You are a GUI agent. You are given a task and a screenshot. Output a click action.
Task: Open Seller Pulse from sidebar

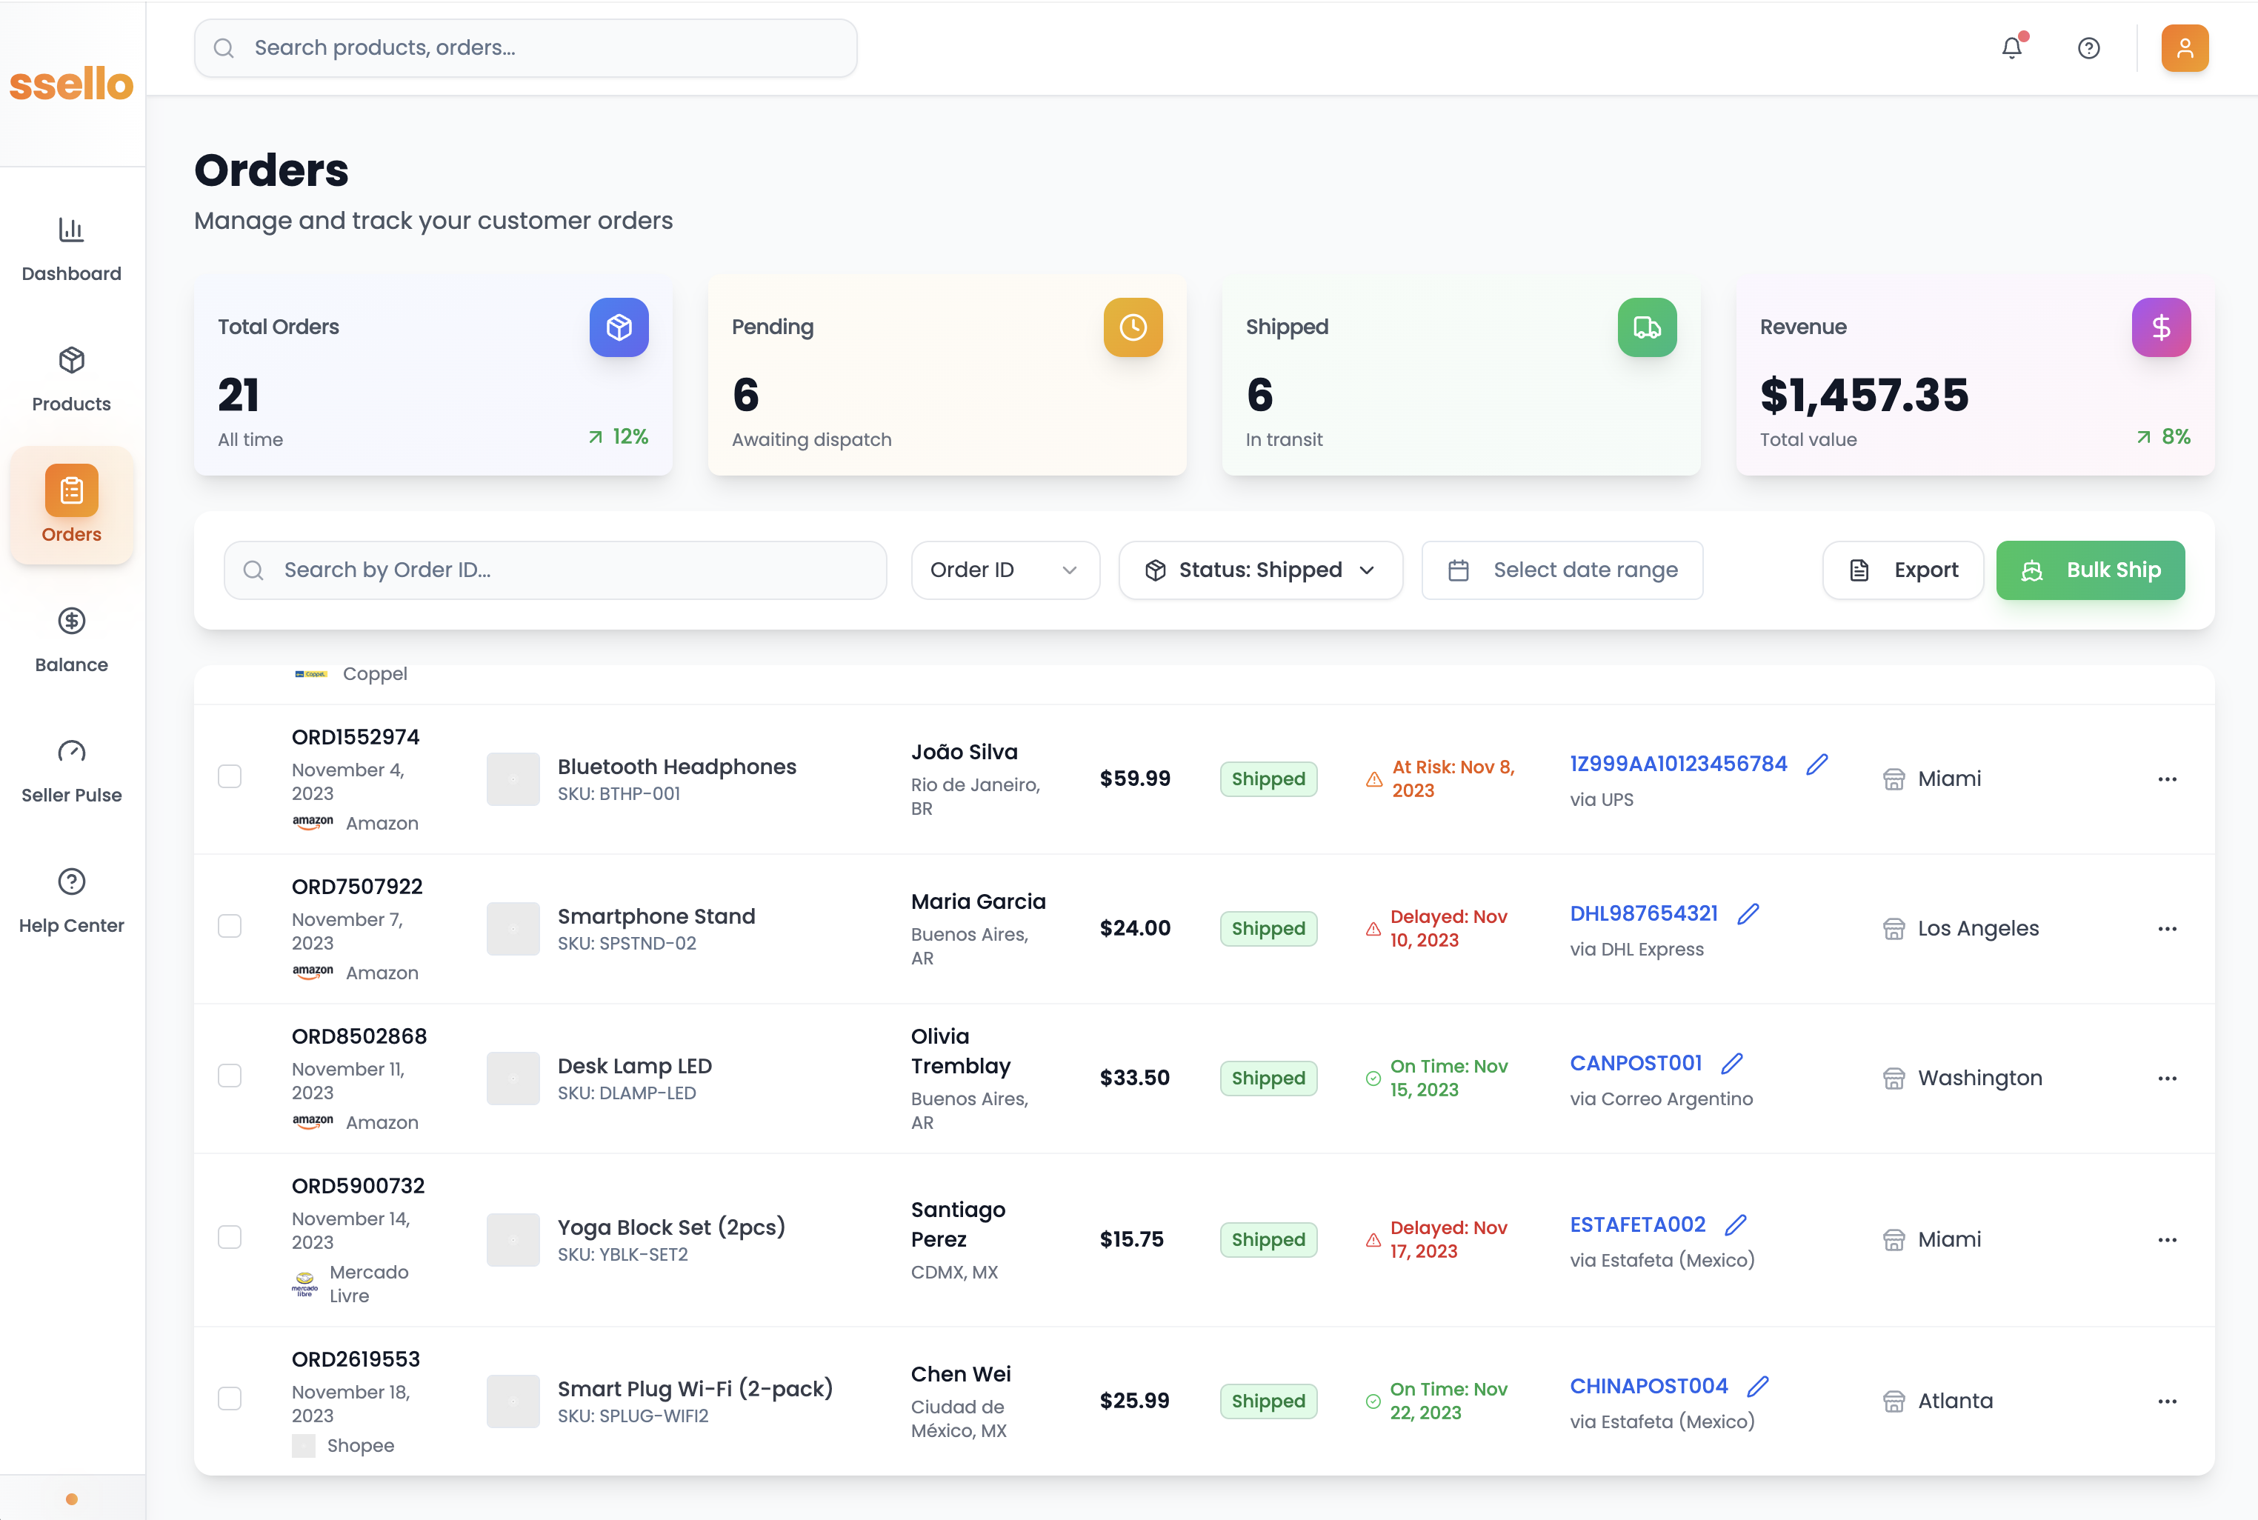[x=72, y=770]
